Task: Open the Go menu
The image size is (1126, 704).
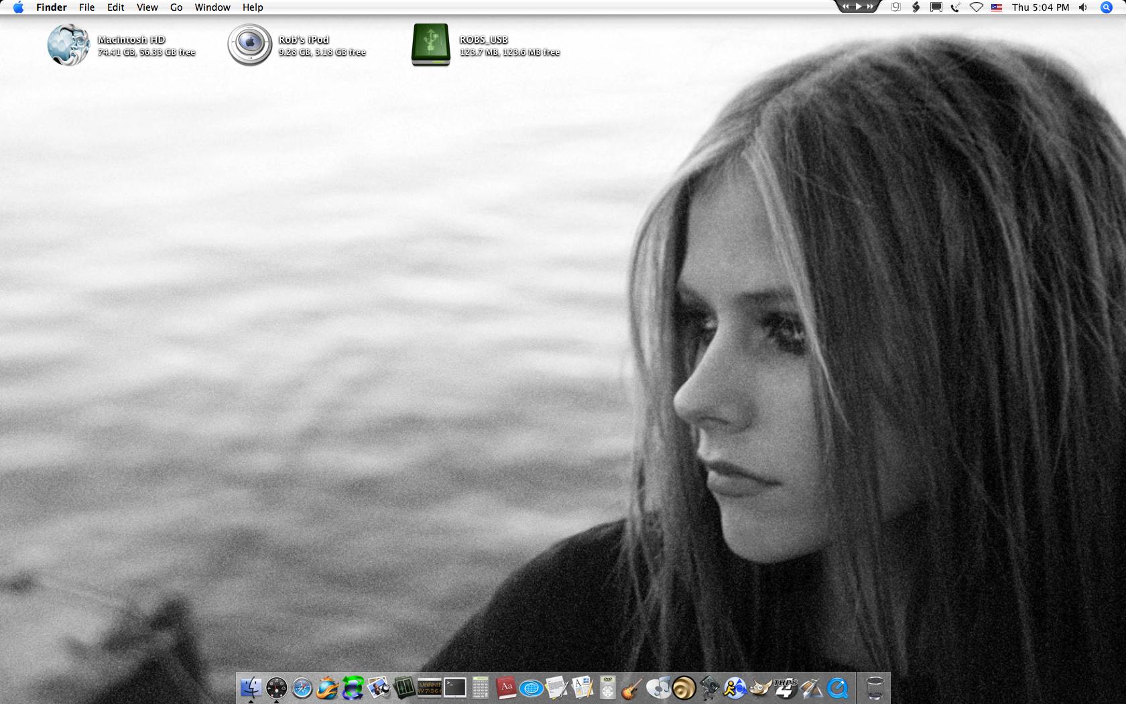Action: click(x=176, y=7)
